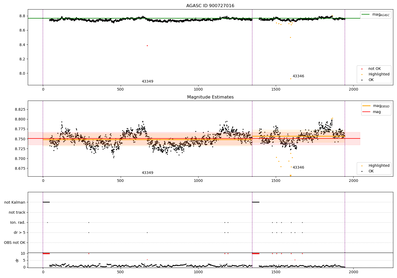
Task: Click the orange mag OBSID legend entry
Action: pos(376,106)
